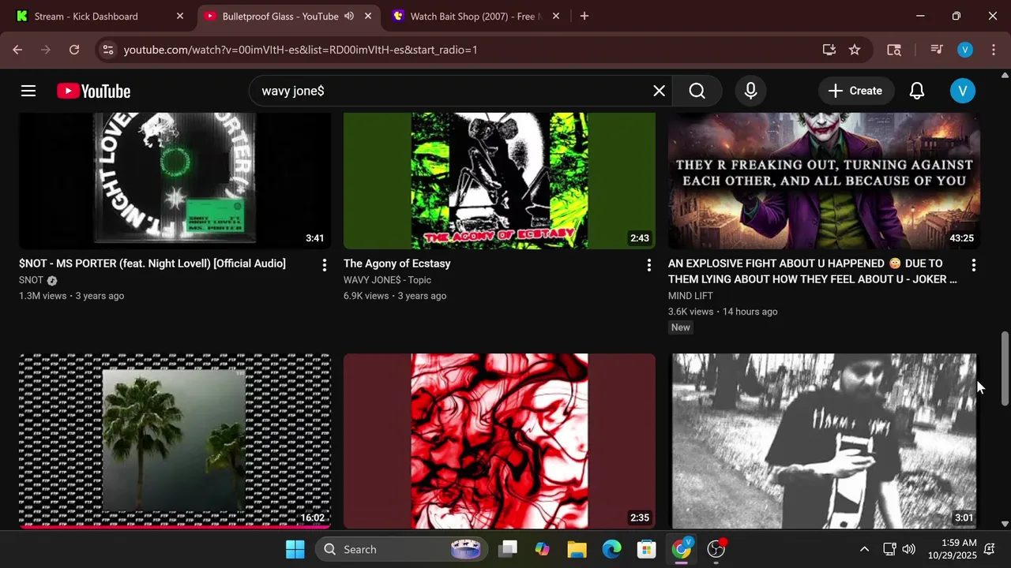Open Chrome three-dot menu
The height and width of the screenshot is (568, 1011).
coord(993,50)
